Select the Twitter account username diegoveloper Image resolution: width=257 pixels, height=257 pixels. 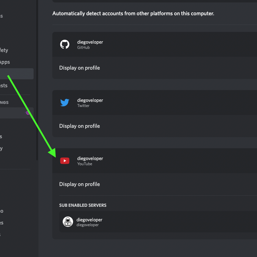coord(90,100)
